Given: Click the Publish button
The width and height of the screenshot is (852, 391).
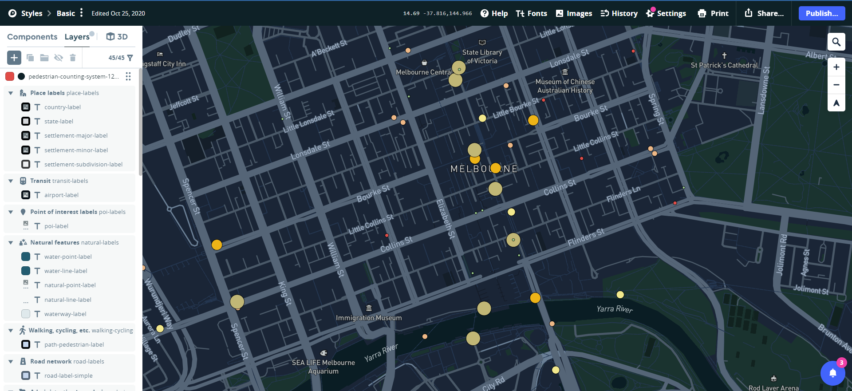Looking at the screenshot, I should [x=821, y=13].
